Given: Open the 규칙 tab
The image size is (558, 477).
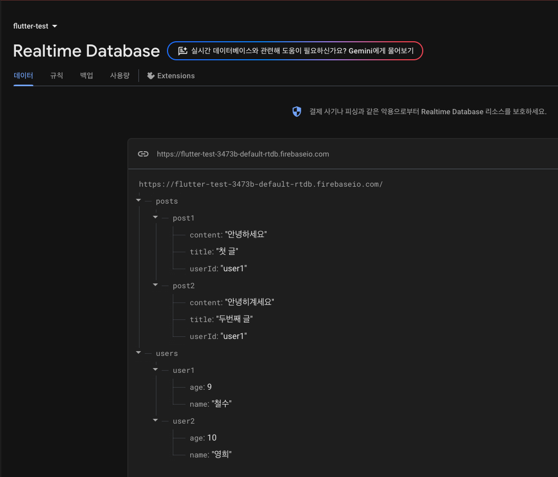Looking at the screenshot, I should pos(57,76).
